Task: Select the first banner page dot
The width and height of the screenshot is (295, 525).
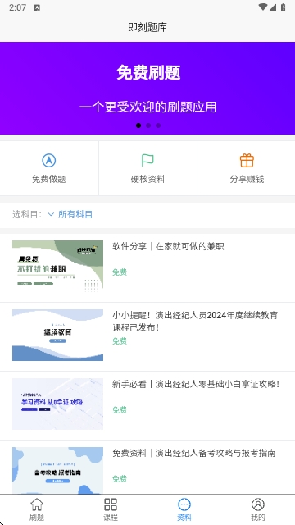Action: pyautogui.click(x=138, y=126)
